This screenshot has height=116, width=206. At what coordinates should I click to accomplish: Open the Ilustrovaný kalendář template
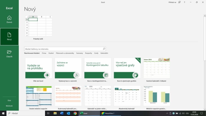(68, 98)
